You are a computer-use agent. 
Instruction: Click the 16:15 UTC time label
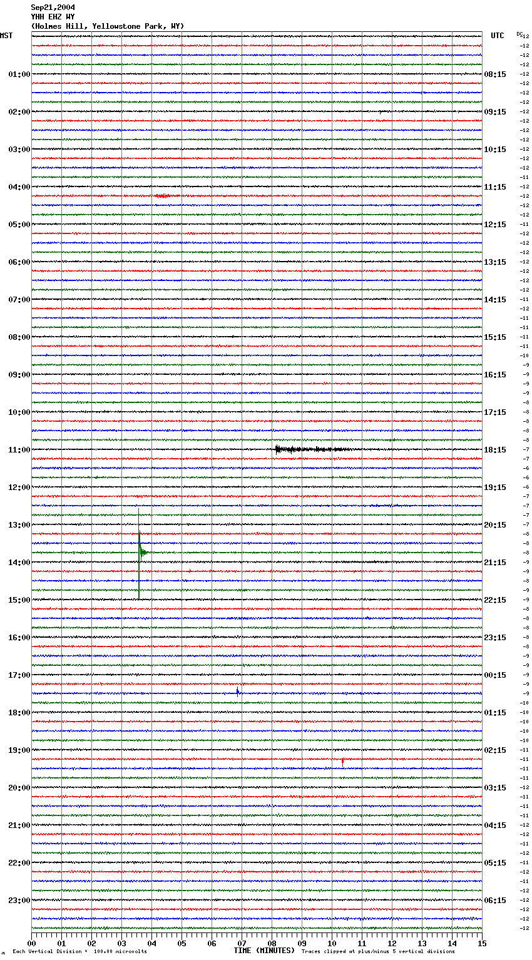click(495, 375)
